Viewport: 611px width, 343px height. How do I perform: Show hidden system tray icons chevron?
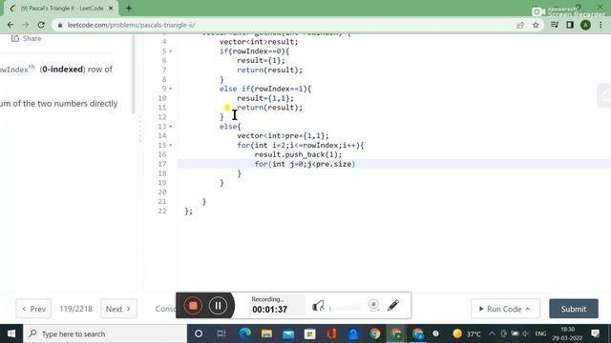(493, 333)
